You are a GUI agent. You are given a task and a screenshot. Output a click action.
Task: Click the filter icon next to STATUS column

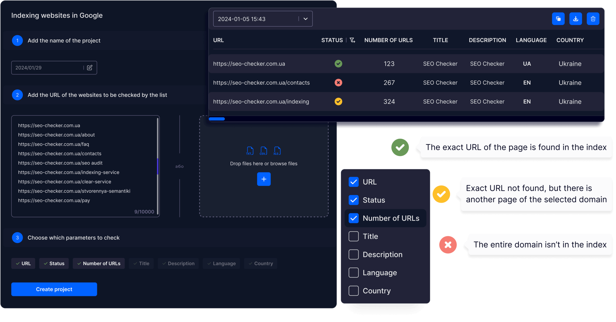pos(352,40)
